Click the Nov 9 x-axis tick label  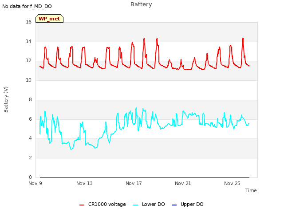pyautogui.click(x=35, y=183)
